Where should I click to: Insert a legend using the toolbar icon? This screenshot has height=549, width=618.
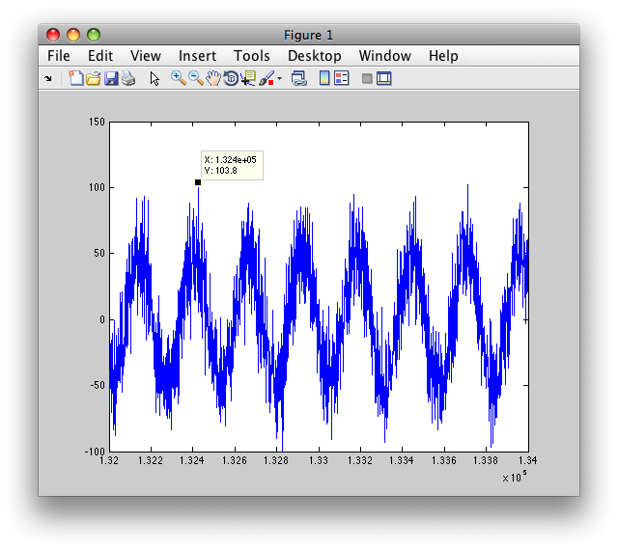342,78
